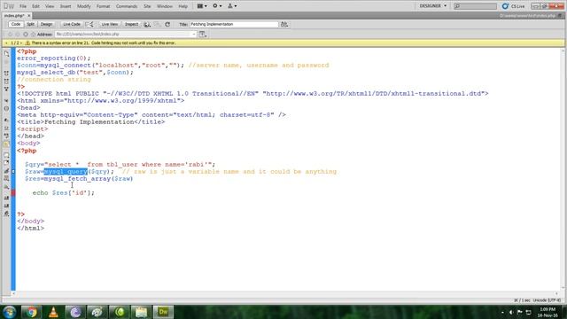Click the Title field with Fetching Implementation
The width and height of the screenshot is (567, 319).
234,24
